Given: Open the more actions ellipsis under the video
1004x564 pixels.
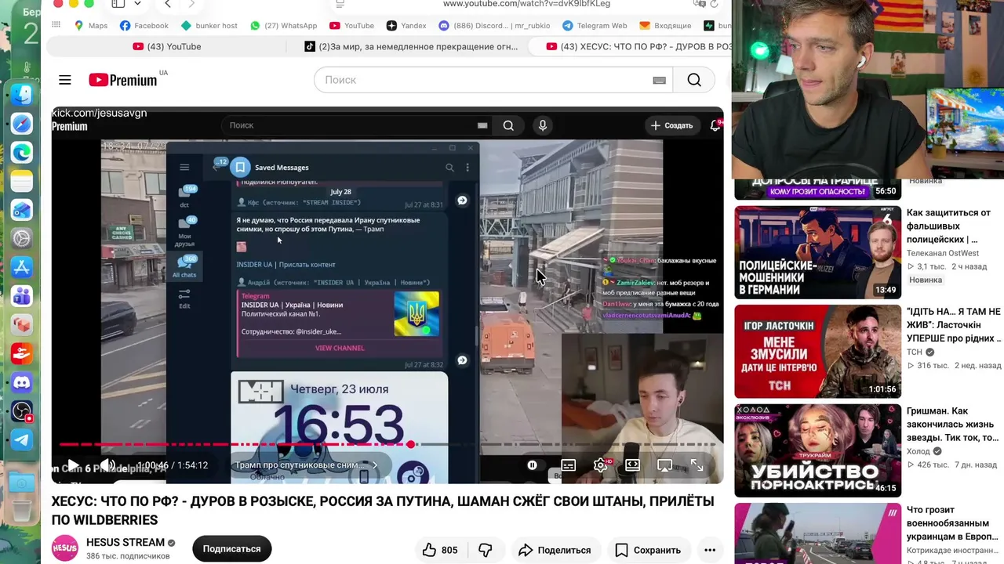Looking at the screenshot, I should (x=710, y=550).
